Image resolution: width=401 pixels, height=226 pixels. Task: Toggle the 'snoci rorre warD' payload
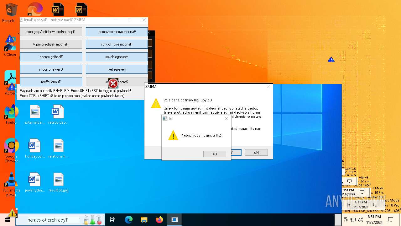pyautogui.click(x=51, y=69)
